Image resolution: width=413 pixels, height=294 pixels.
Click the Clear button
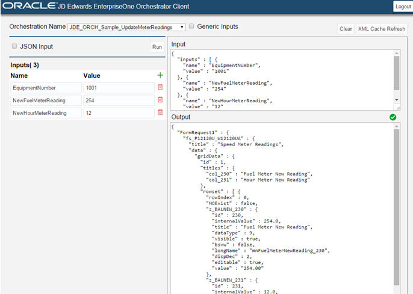pos(346,29)
